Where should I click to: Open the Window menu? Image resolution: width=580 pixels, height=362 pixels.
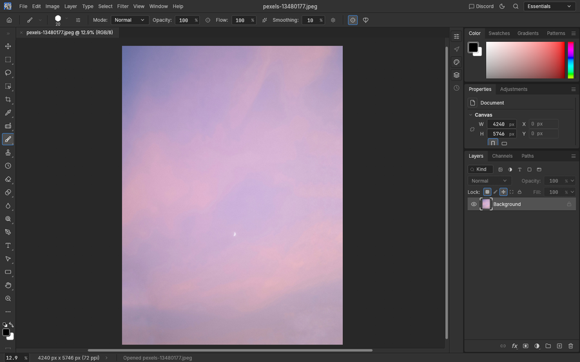coord(159,6)
